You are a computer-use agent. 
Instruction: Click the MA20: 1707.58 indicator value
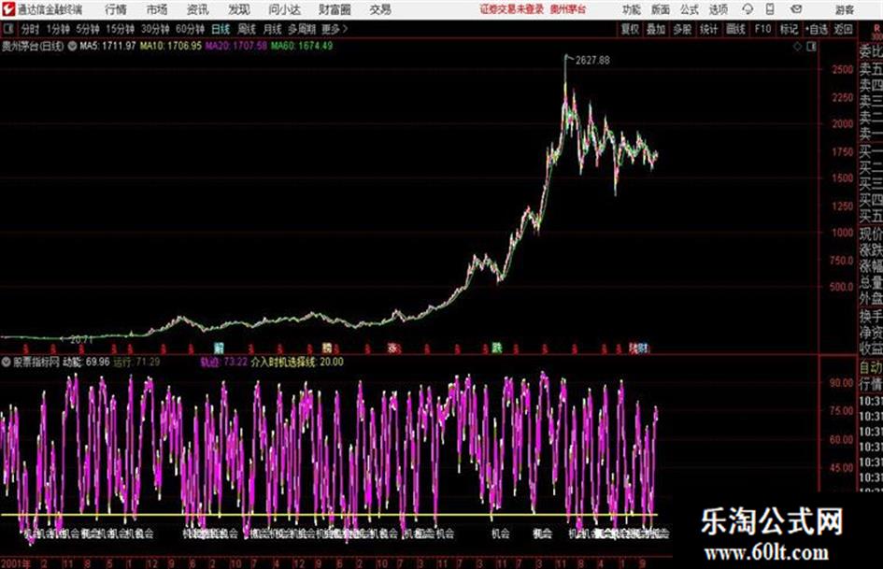[236, 46]
